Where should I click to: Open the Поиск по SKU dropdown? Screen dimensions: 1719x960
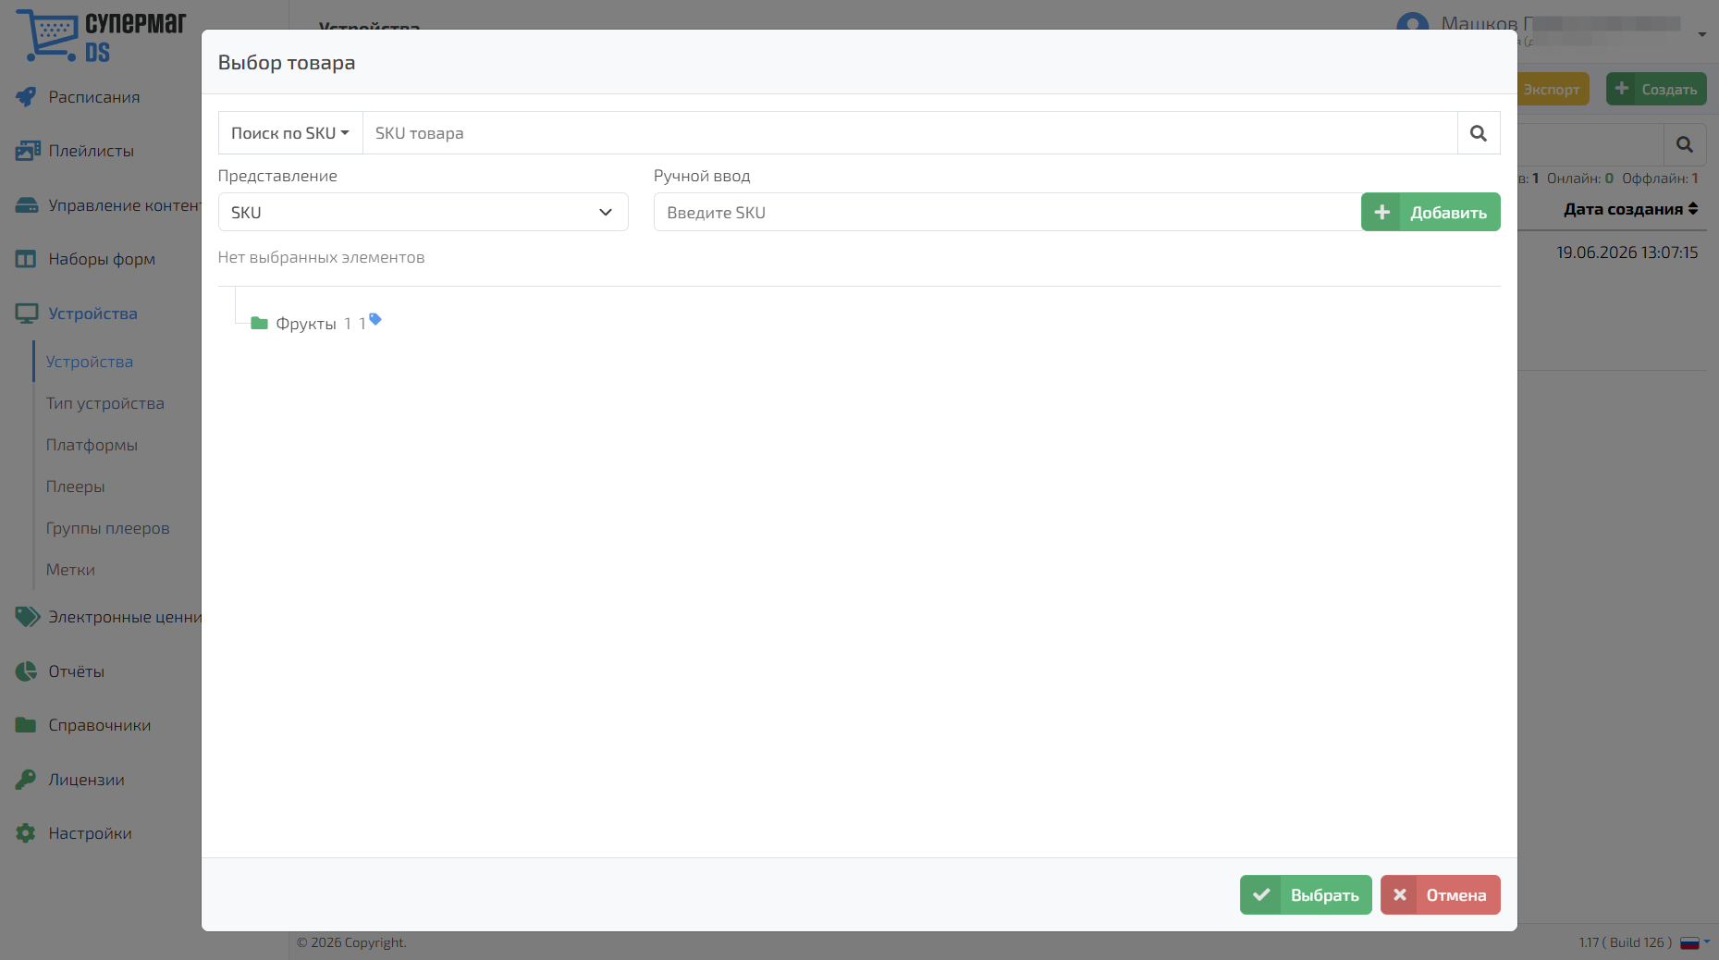(290, 133)
